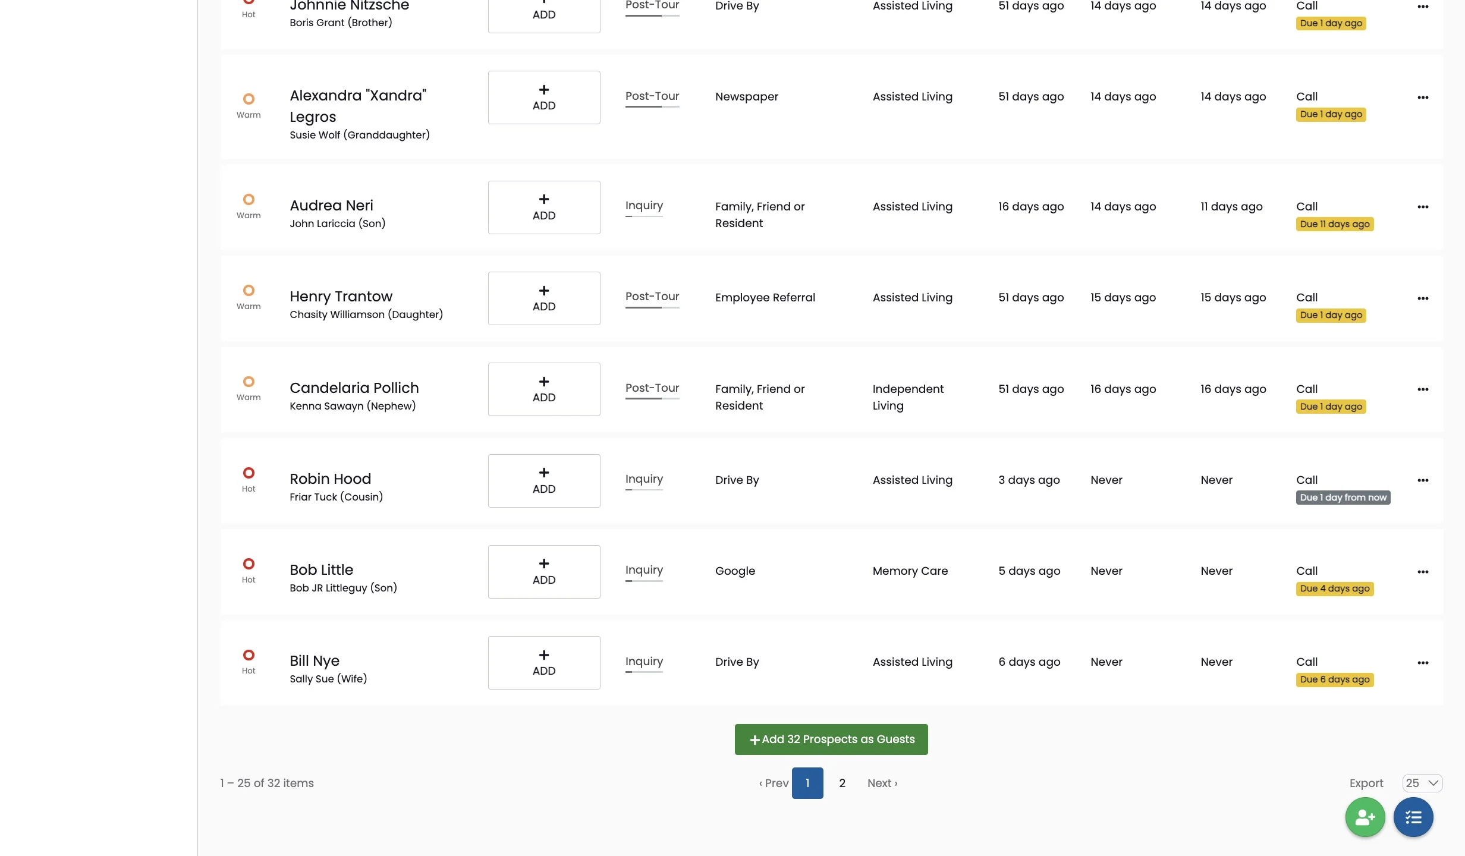Open Candelaria Pollich's prospect name link
This screenshot has width=1465, height=856.
coord(354,388)
